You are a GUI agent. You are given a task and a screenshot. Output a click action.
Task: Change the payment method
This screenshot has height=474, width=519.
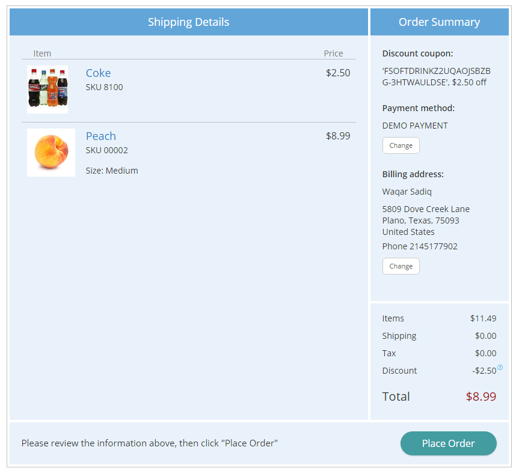tap(401, 145)
